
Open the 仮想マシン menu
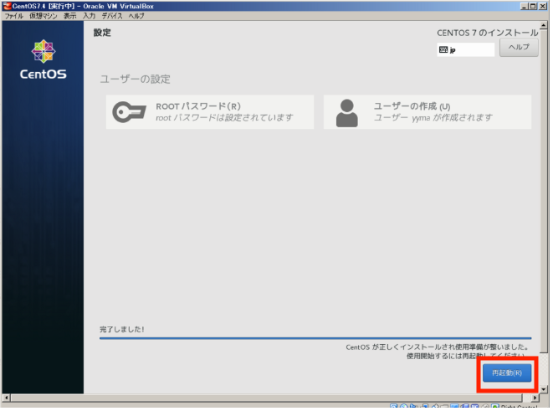44,16
